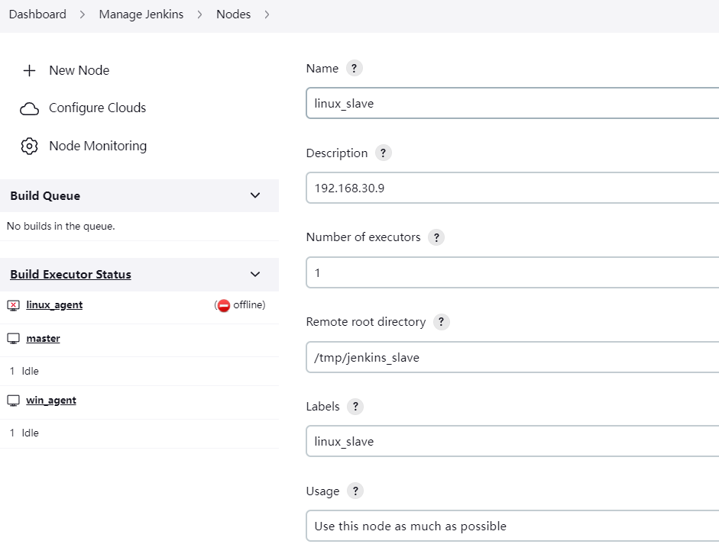Viewport: 719px width, 557px height.
Task: Click the plus icon for New Node
Action: coord(29,70)
